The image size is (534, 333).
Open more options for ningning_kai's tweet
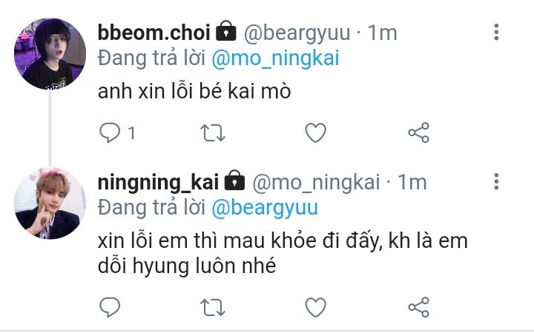tap(496, 181)
